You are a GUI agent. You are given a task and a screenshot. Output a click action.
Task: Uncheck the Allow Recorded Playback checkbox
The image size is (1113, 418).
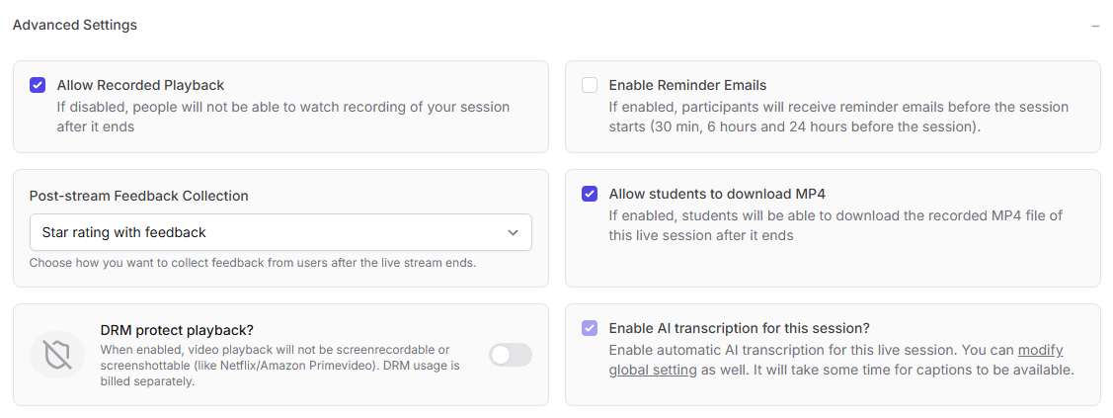click(38, 85)
